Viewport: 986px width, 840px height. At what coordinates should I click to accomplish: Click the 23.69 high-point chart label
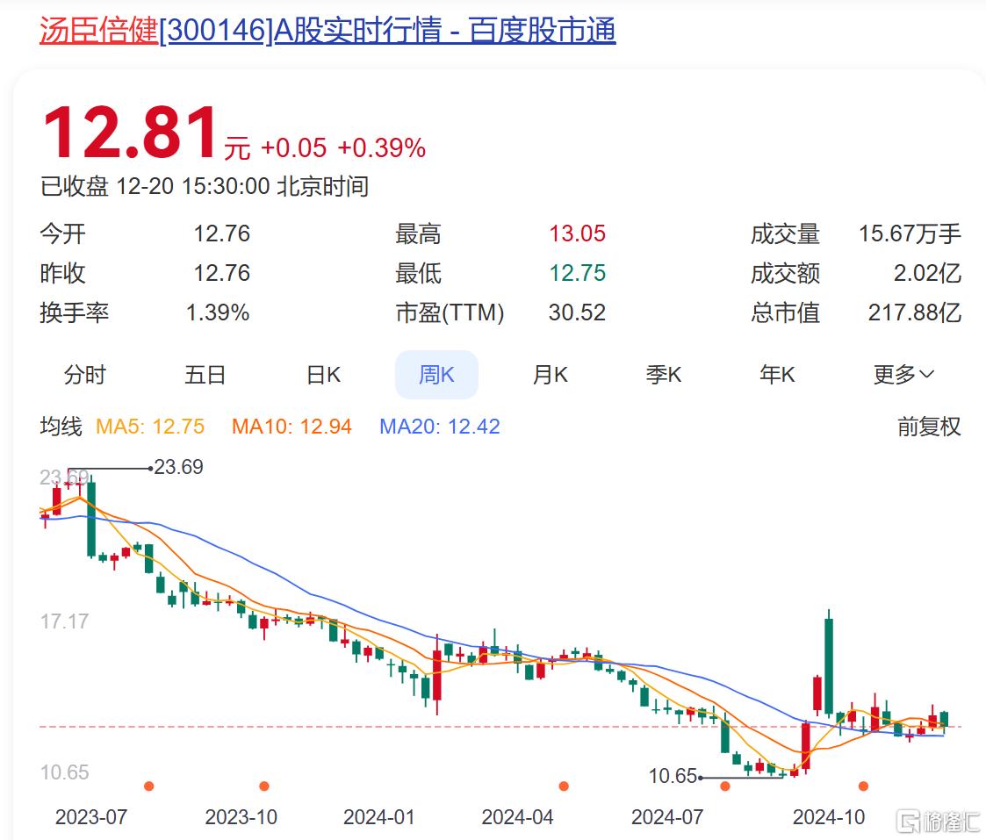[x=178, y=467]
